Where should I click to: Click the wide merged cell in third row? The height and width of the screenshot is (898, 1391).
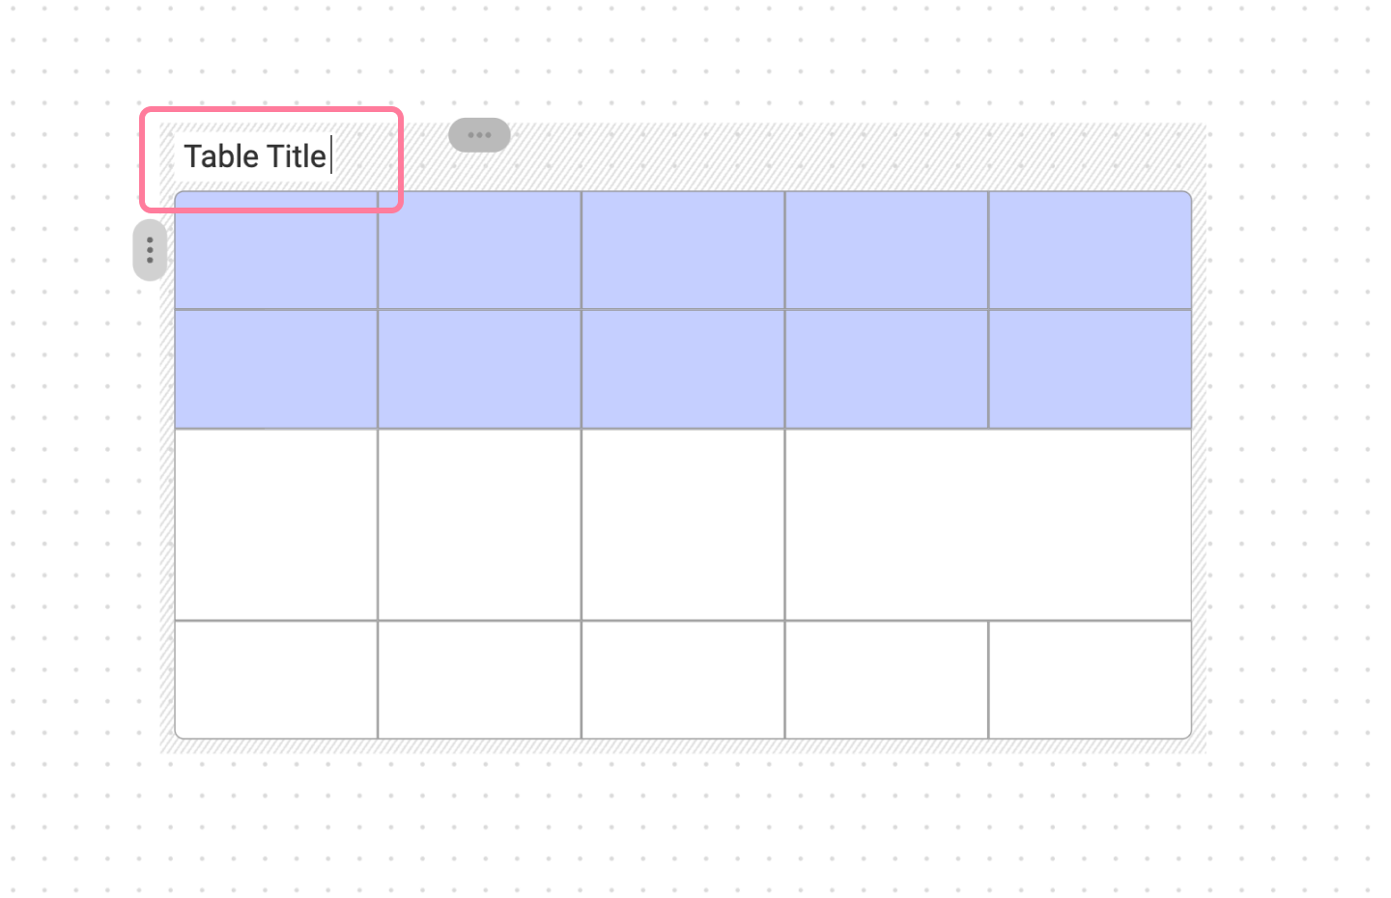coord(988,524)
